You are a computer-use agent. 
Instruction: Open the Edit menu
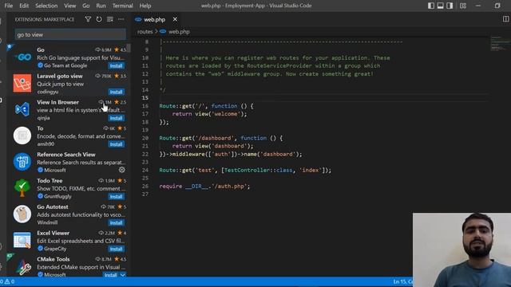[24, 6]
